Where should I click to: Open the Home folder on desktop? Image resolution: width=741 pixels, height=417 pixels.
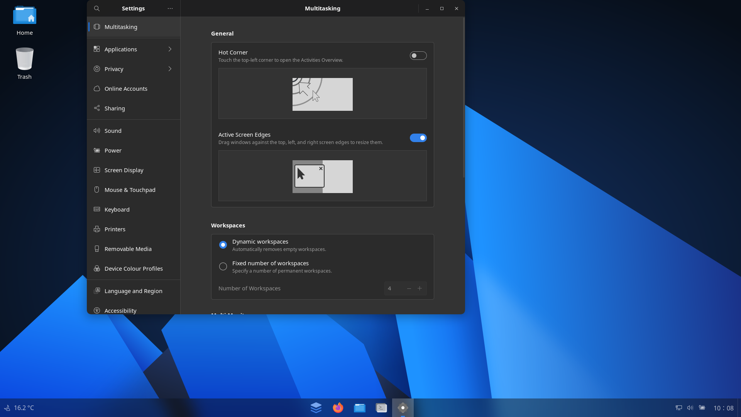(25, 21)
